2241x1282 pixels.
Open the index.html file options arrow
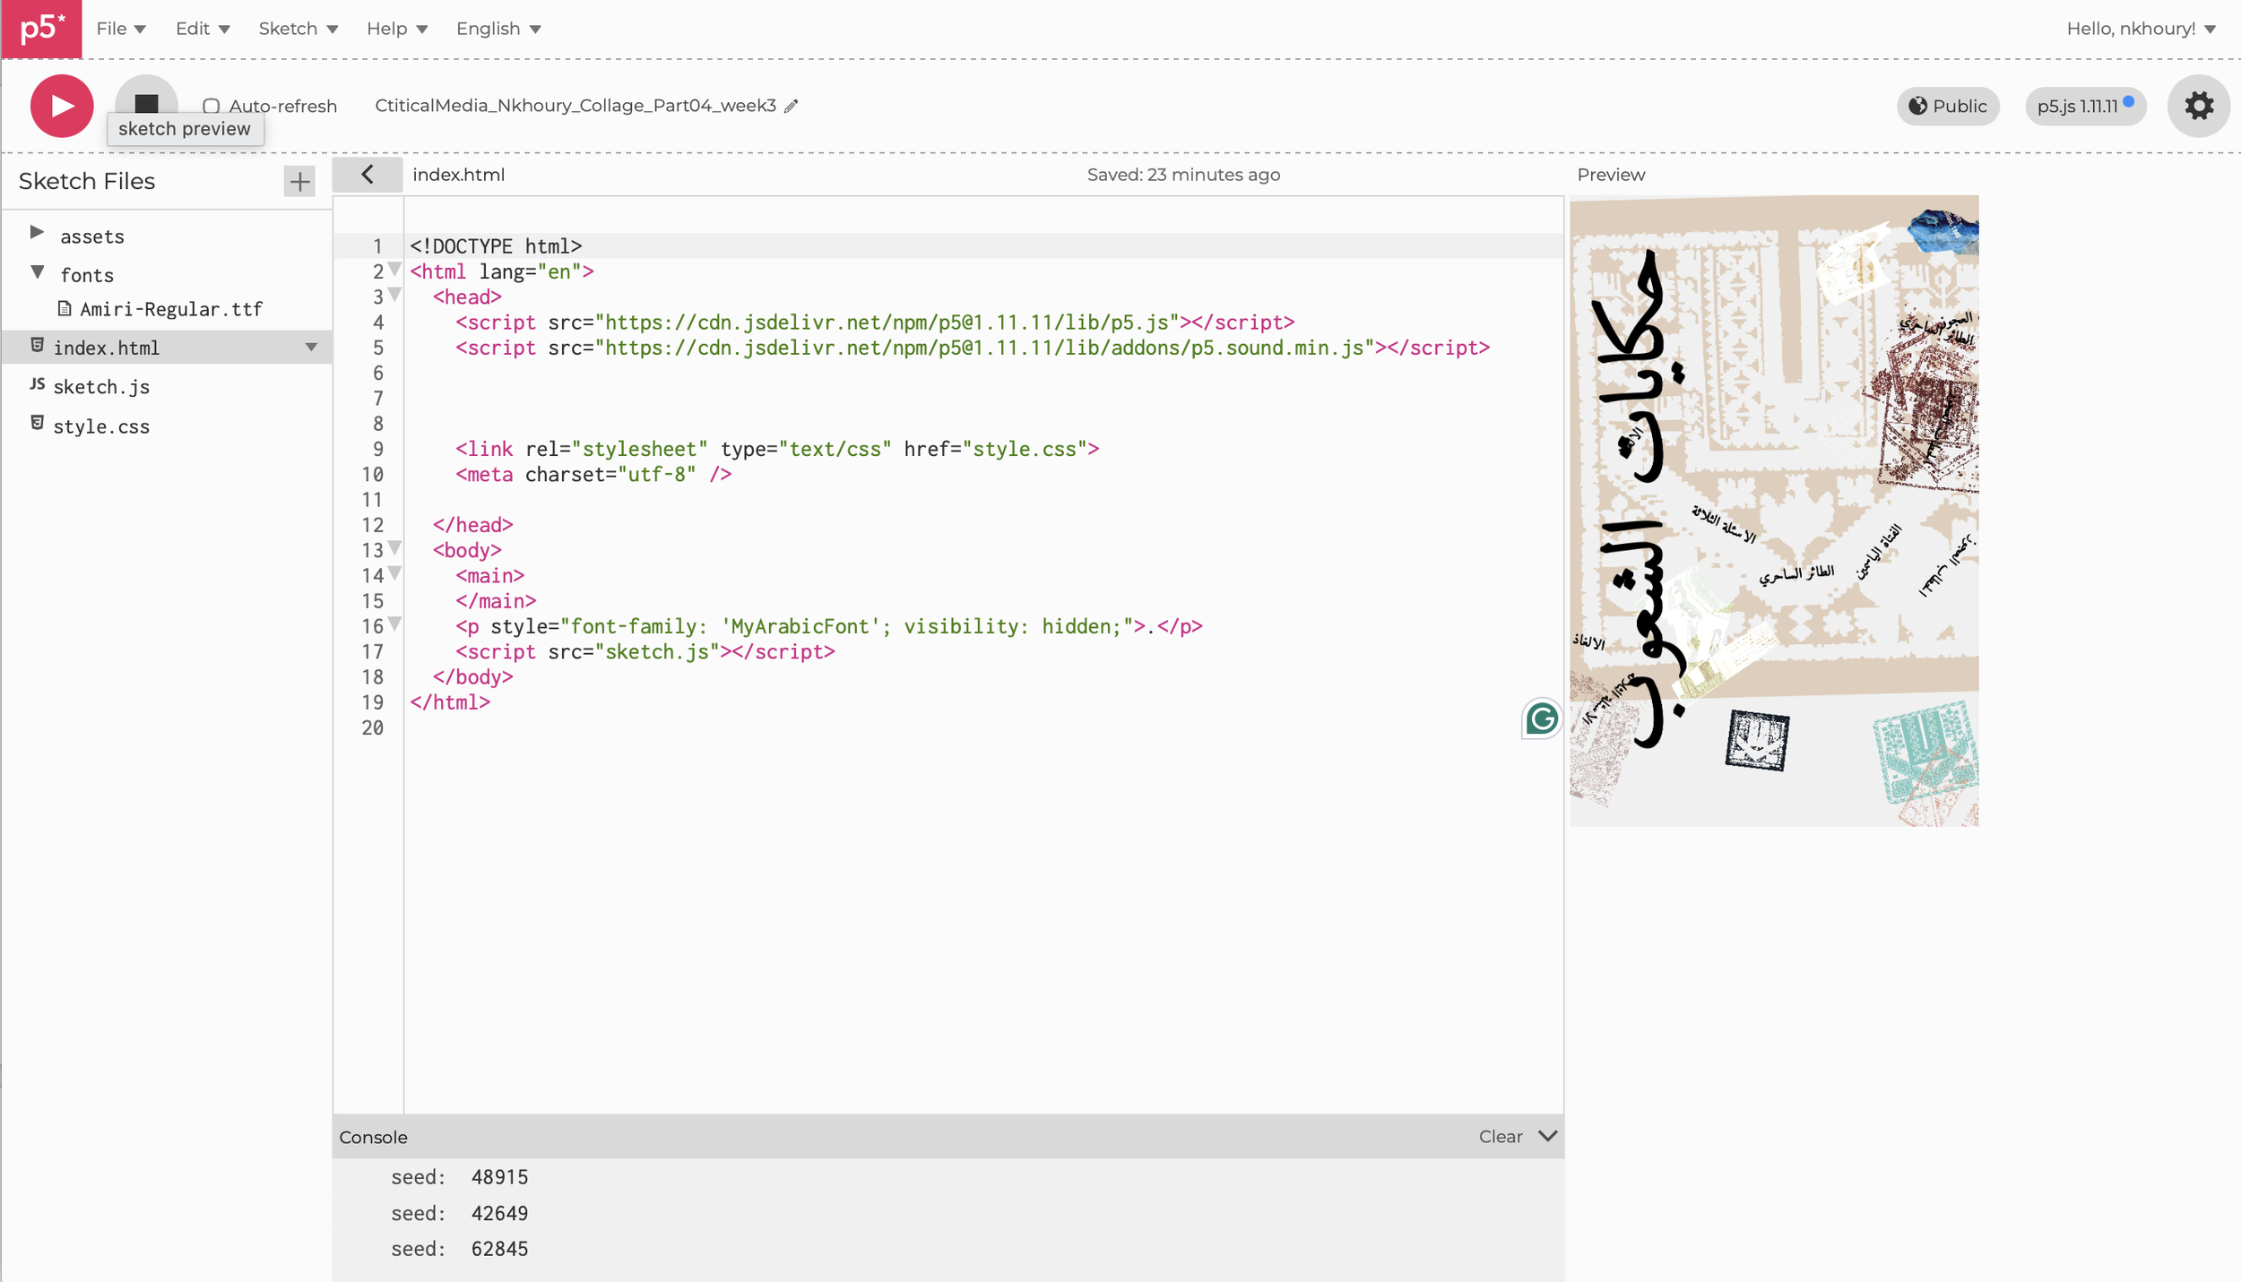pos(311,348)
